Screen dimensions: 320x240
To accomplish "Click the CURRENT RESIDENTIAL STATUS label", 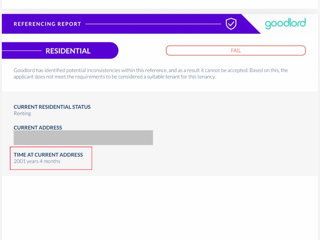I will (x=52, y=107).
